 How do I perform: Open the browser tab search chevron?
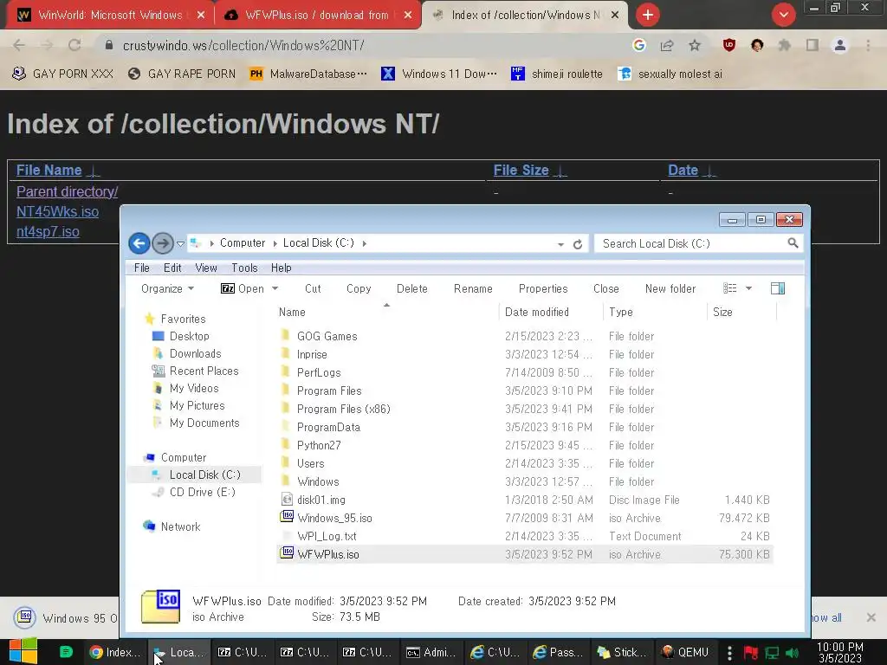tap(783, 15)
